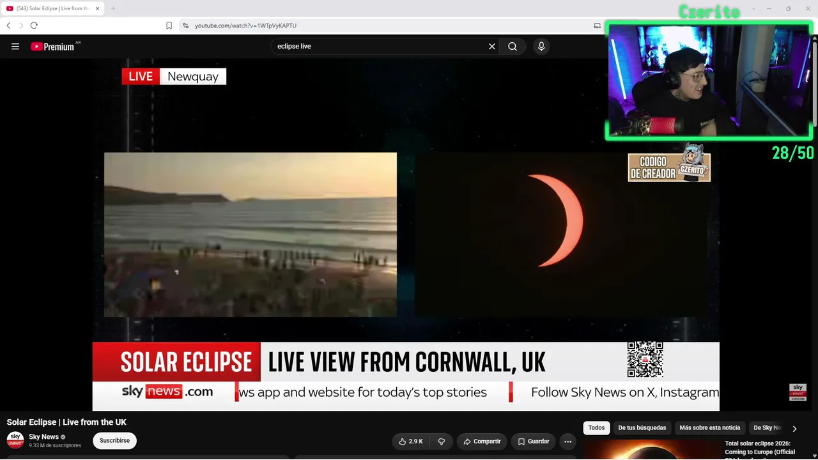Close the Solar Eclipse browser tab
Image resolution: width=818 pixels, height=460 pixels.
(98, 8)
